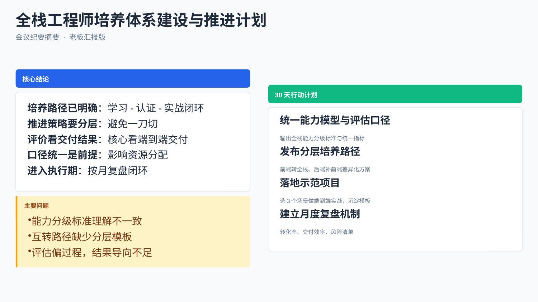This screenshot has width=538, height=302.
Task: Click the green 30 天行动计划 header
Action: click(395, 94)
